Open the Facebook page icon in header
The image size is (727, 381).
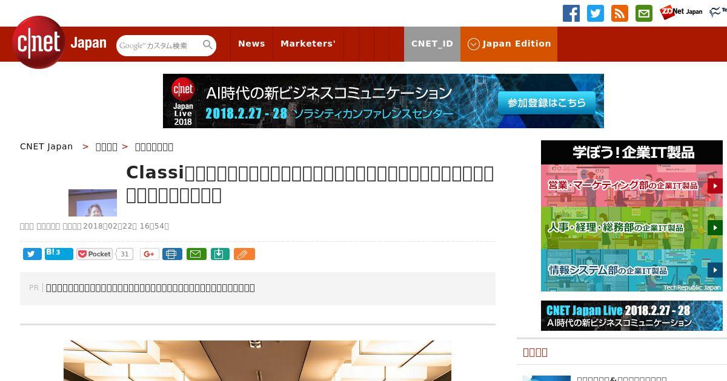(571, 13)
